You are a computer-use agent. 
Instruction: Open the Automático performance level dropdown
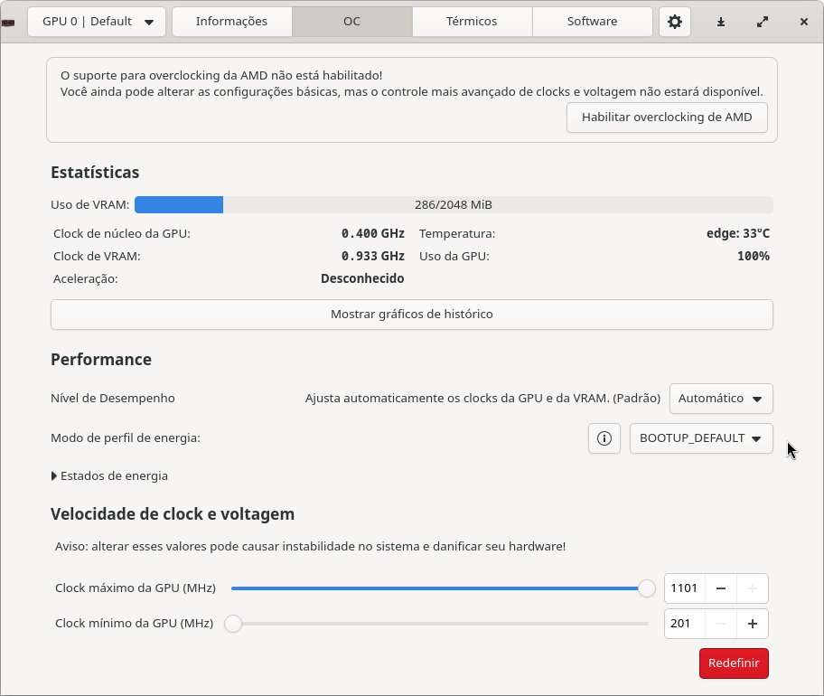[x=720, y=399]
